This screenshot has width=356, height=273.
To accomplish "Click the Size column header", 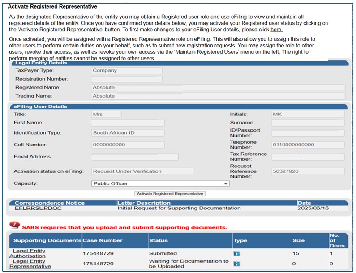I will (298, 240).
